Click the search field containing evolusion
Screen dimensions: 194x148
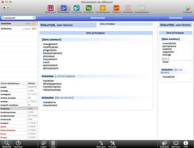[19, 18]
